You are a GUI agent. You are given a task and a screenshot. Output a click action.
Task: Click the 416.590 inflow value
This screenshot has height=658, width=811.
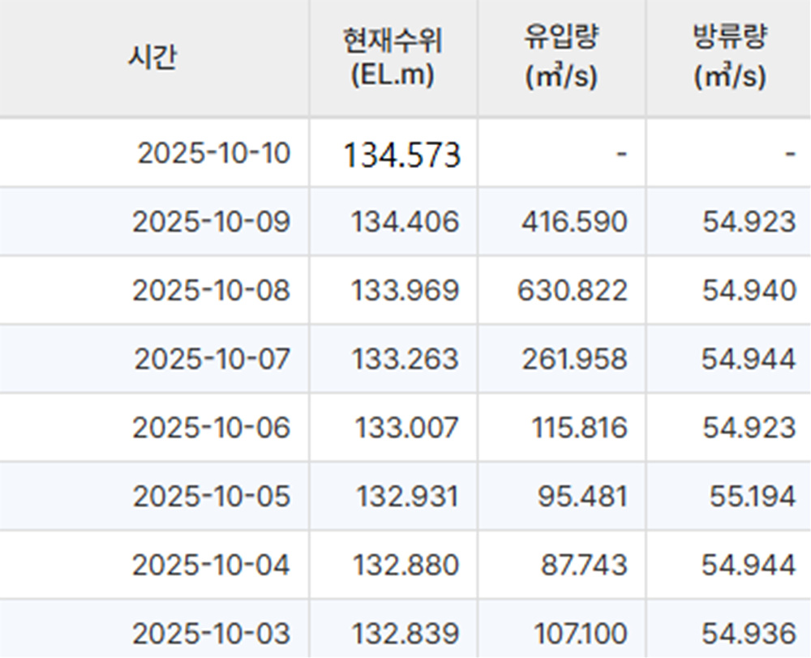tap(574, 222)
